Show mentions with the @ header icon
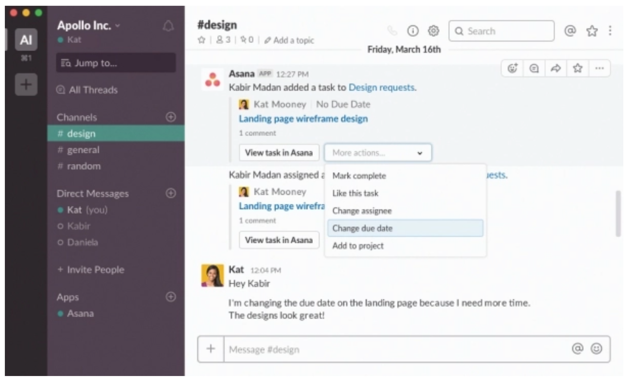 click(x=570, y=31)
